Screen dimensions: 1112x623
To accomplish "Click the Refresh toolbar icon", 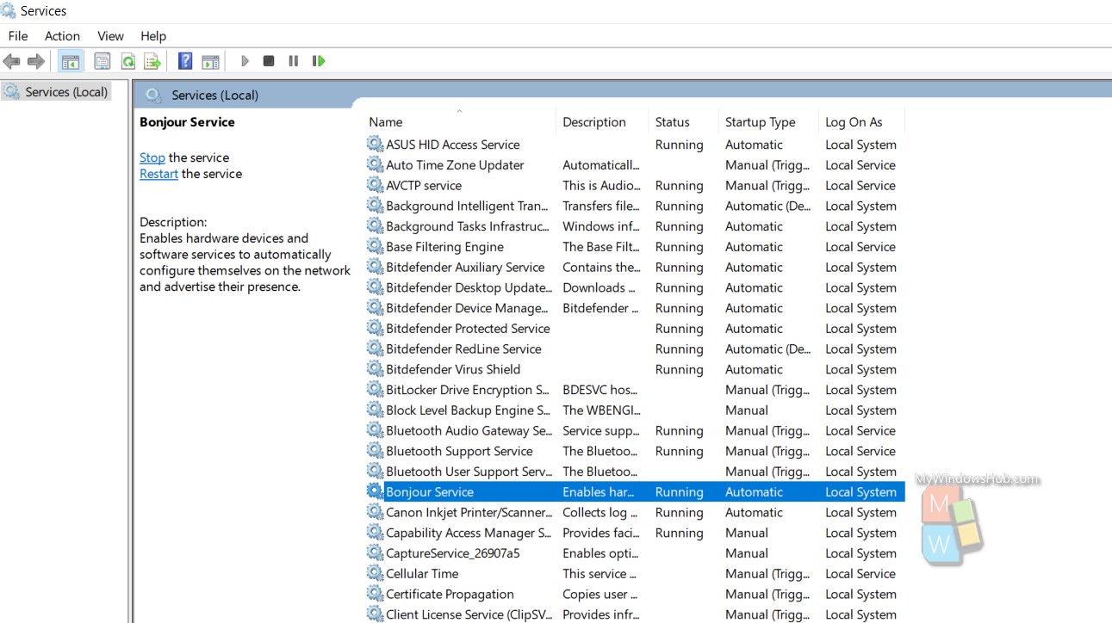I will click(127, 61).
